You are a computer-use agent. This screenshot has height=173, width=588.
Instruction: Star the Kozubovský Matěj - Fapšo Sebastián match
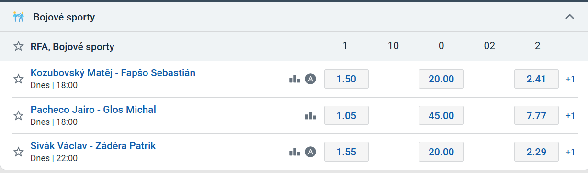[18, 79]
